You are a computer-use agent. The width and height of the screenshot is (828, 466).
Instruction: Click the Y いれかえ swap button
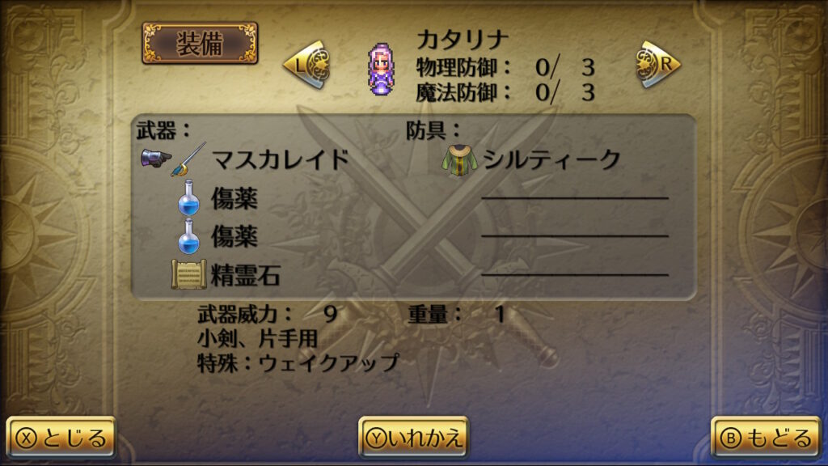click(413, 437)
